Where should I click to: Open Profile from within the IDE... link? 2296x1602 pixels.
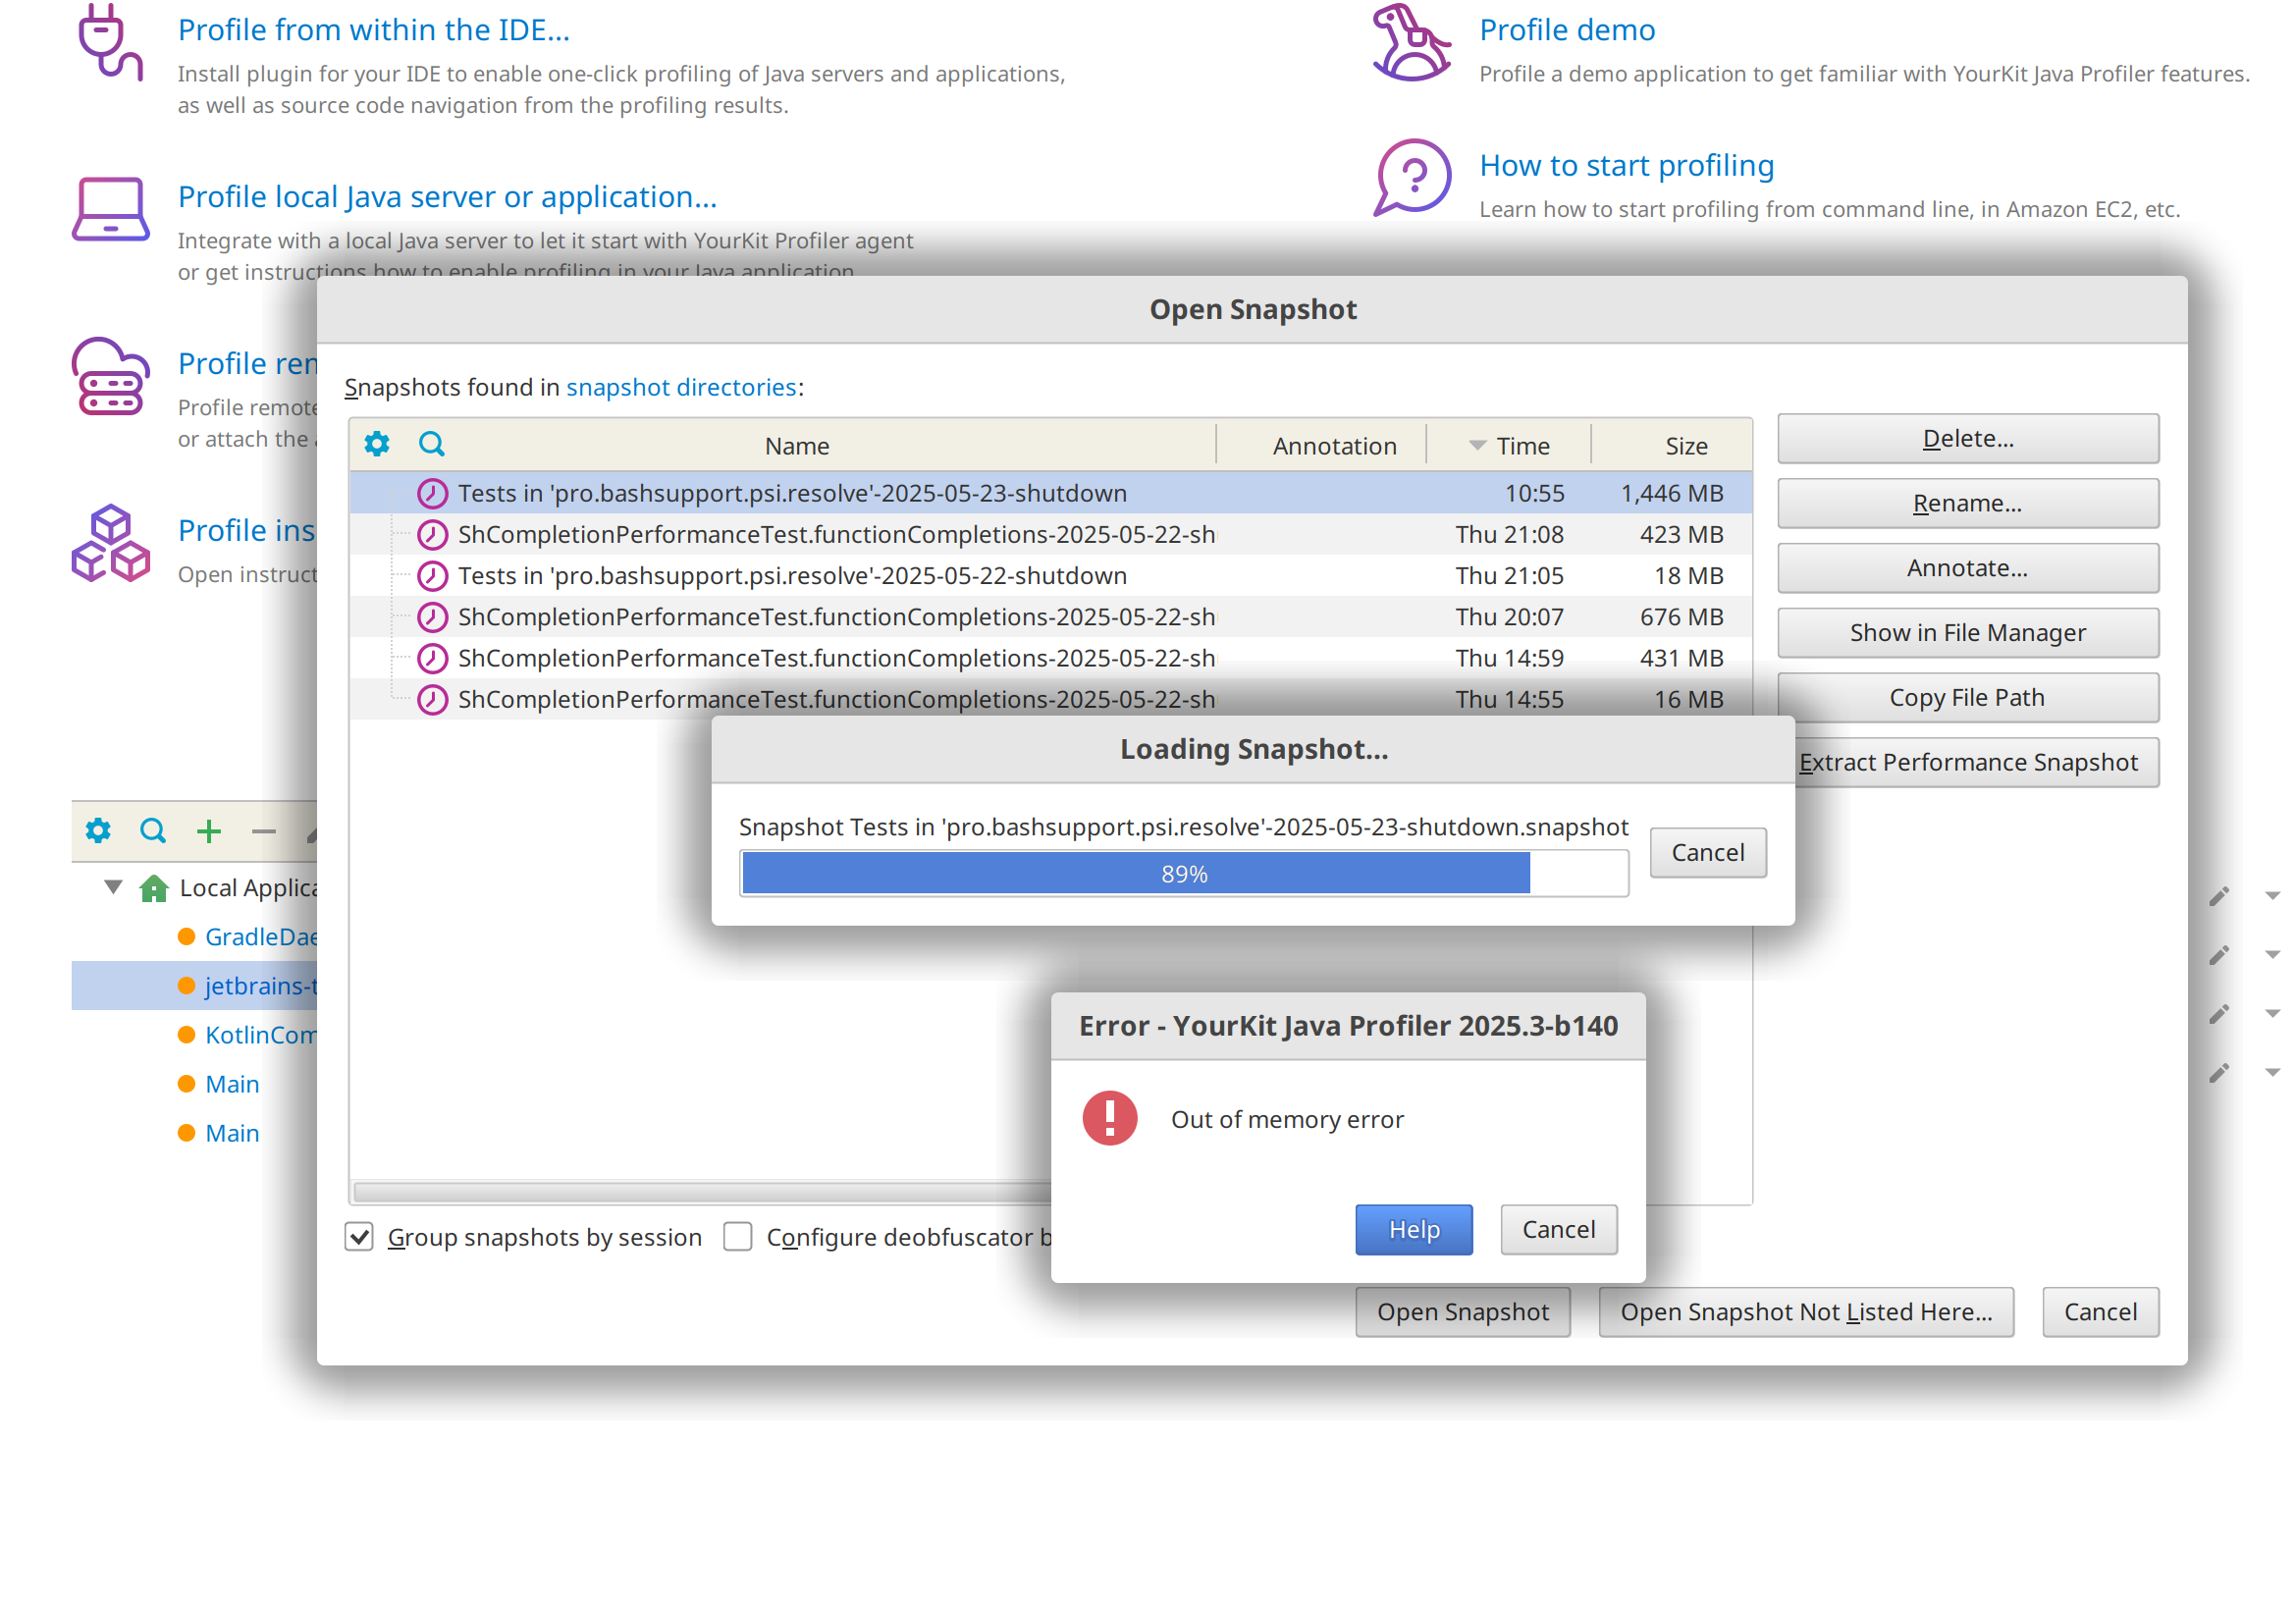pyautogui.click(x=374, y=30)
